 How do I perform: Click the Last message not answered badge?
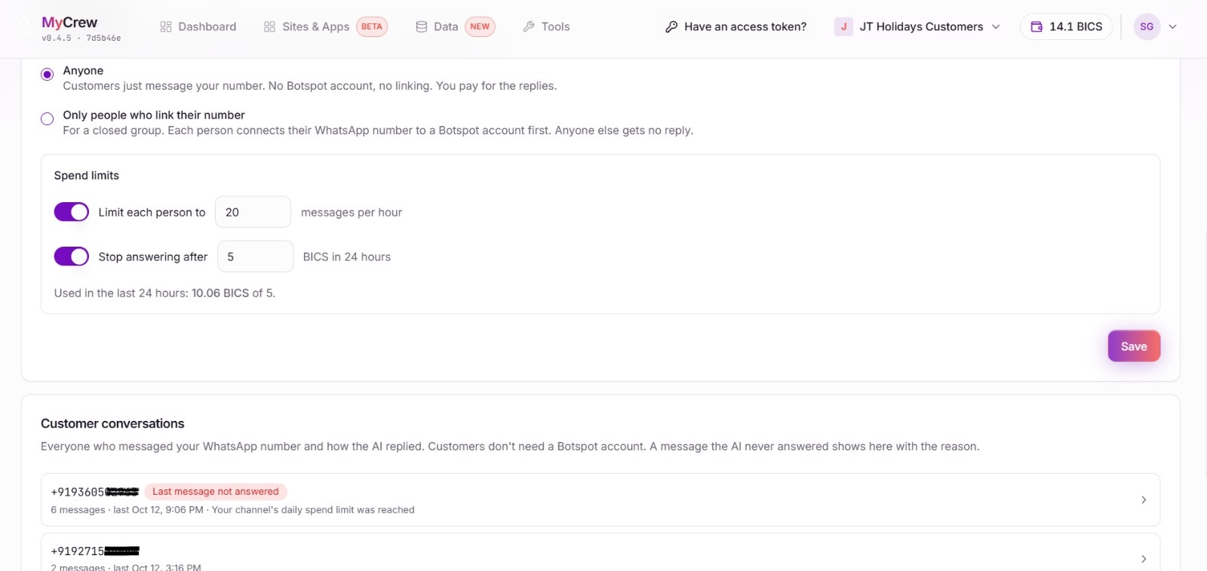[x=216, y=491]
